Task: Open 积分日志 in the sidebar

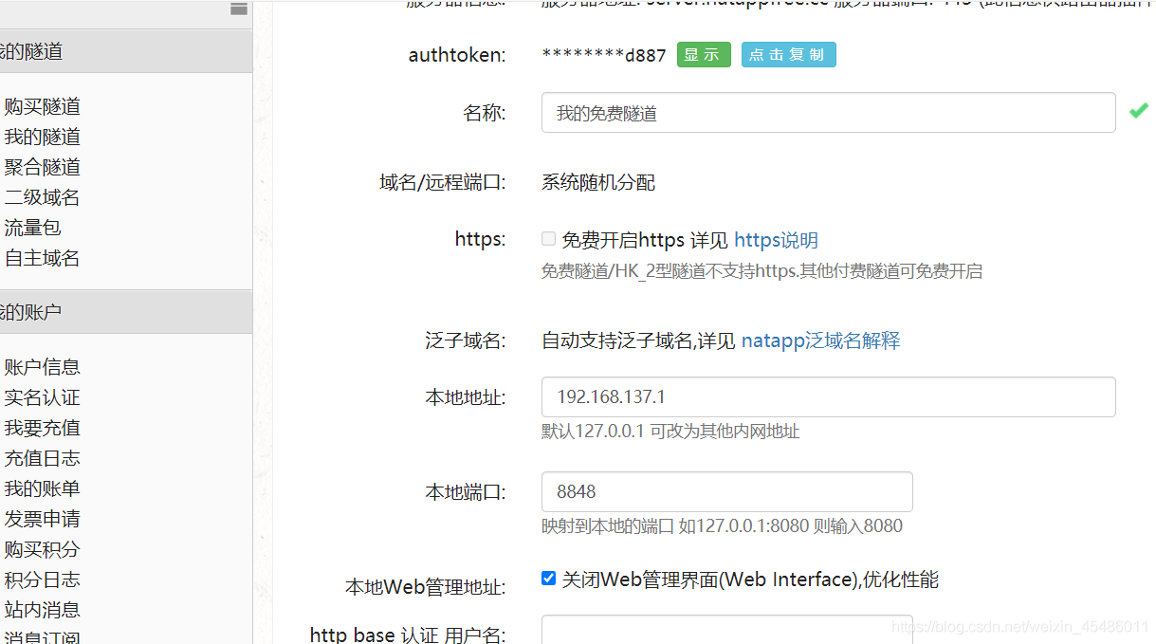Action: pyautogui.click(x=42, y=580)
